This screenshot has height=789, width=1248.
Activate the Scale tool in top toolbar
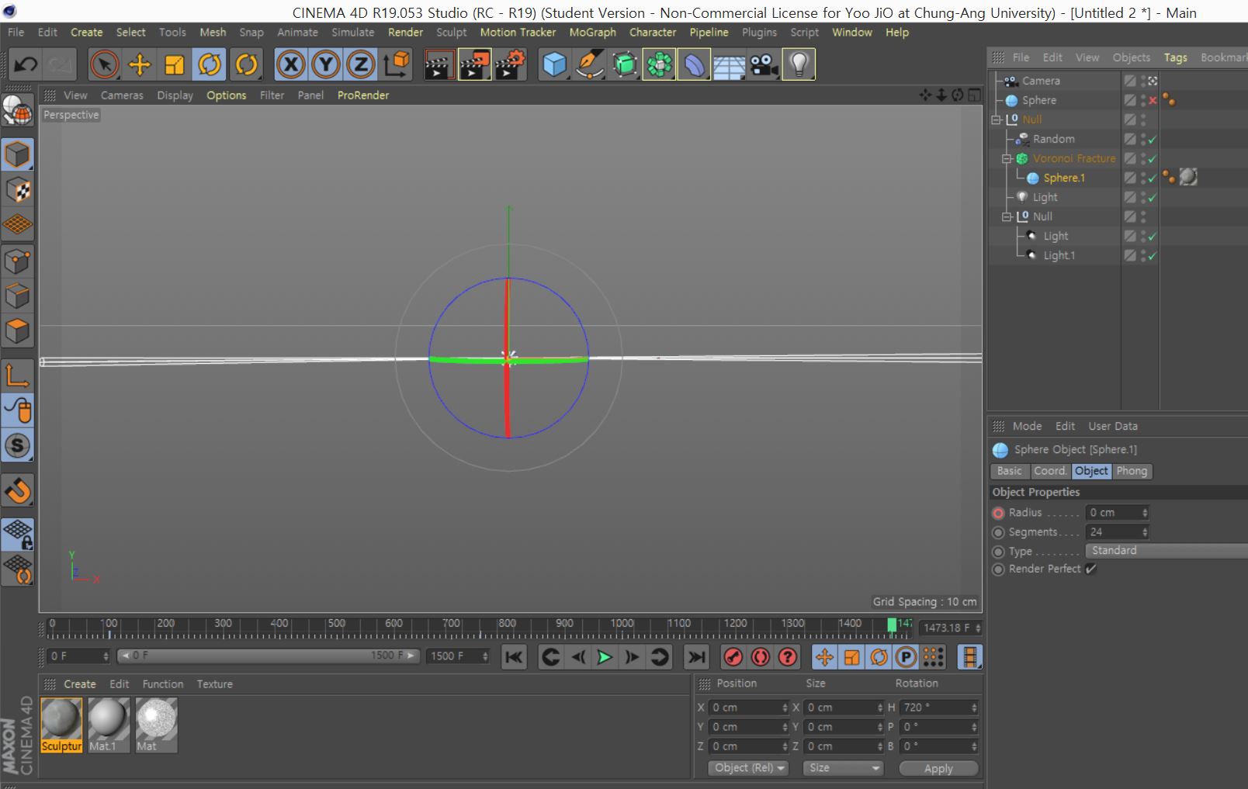(175, 64)
